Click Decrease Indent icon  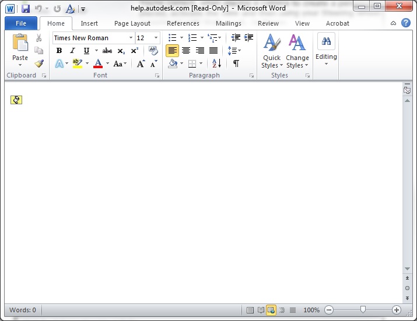click(236, 38)
